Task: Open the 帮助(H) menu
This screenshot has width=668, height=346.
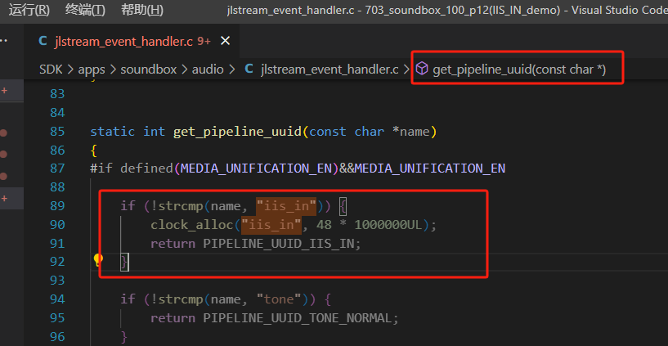Action: pos(142,10)
